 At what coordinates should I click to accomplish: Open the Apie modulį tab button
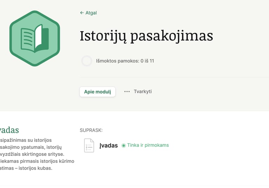(x=97, y=92)
